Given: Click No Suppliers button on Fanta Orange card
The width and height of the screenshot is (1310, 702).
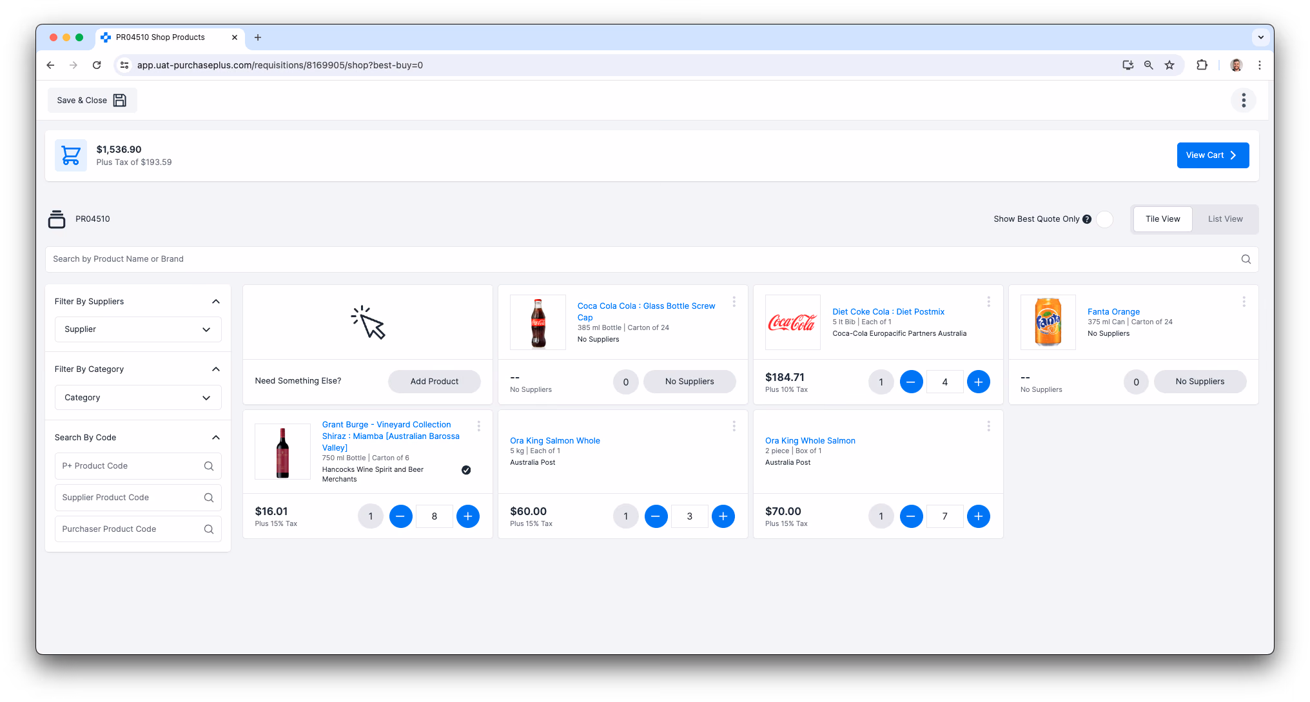Looking at the screenshot, I should [1200, 382].
